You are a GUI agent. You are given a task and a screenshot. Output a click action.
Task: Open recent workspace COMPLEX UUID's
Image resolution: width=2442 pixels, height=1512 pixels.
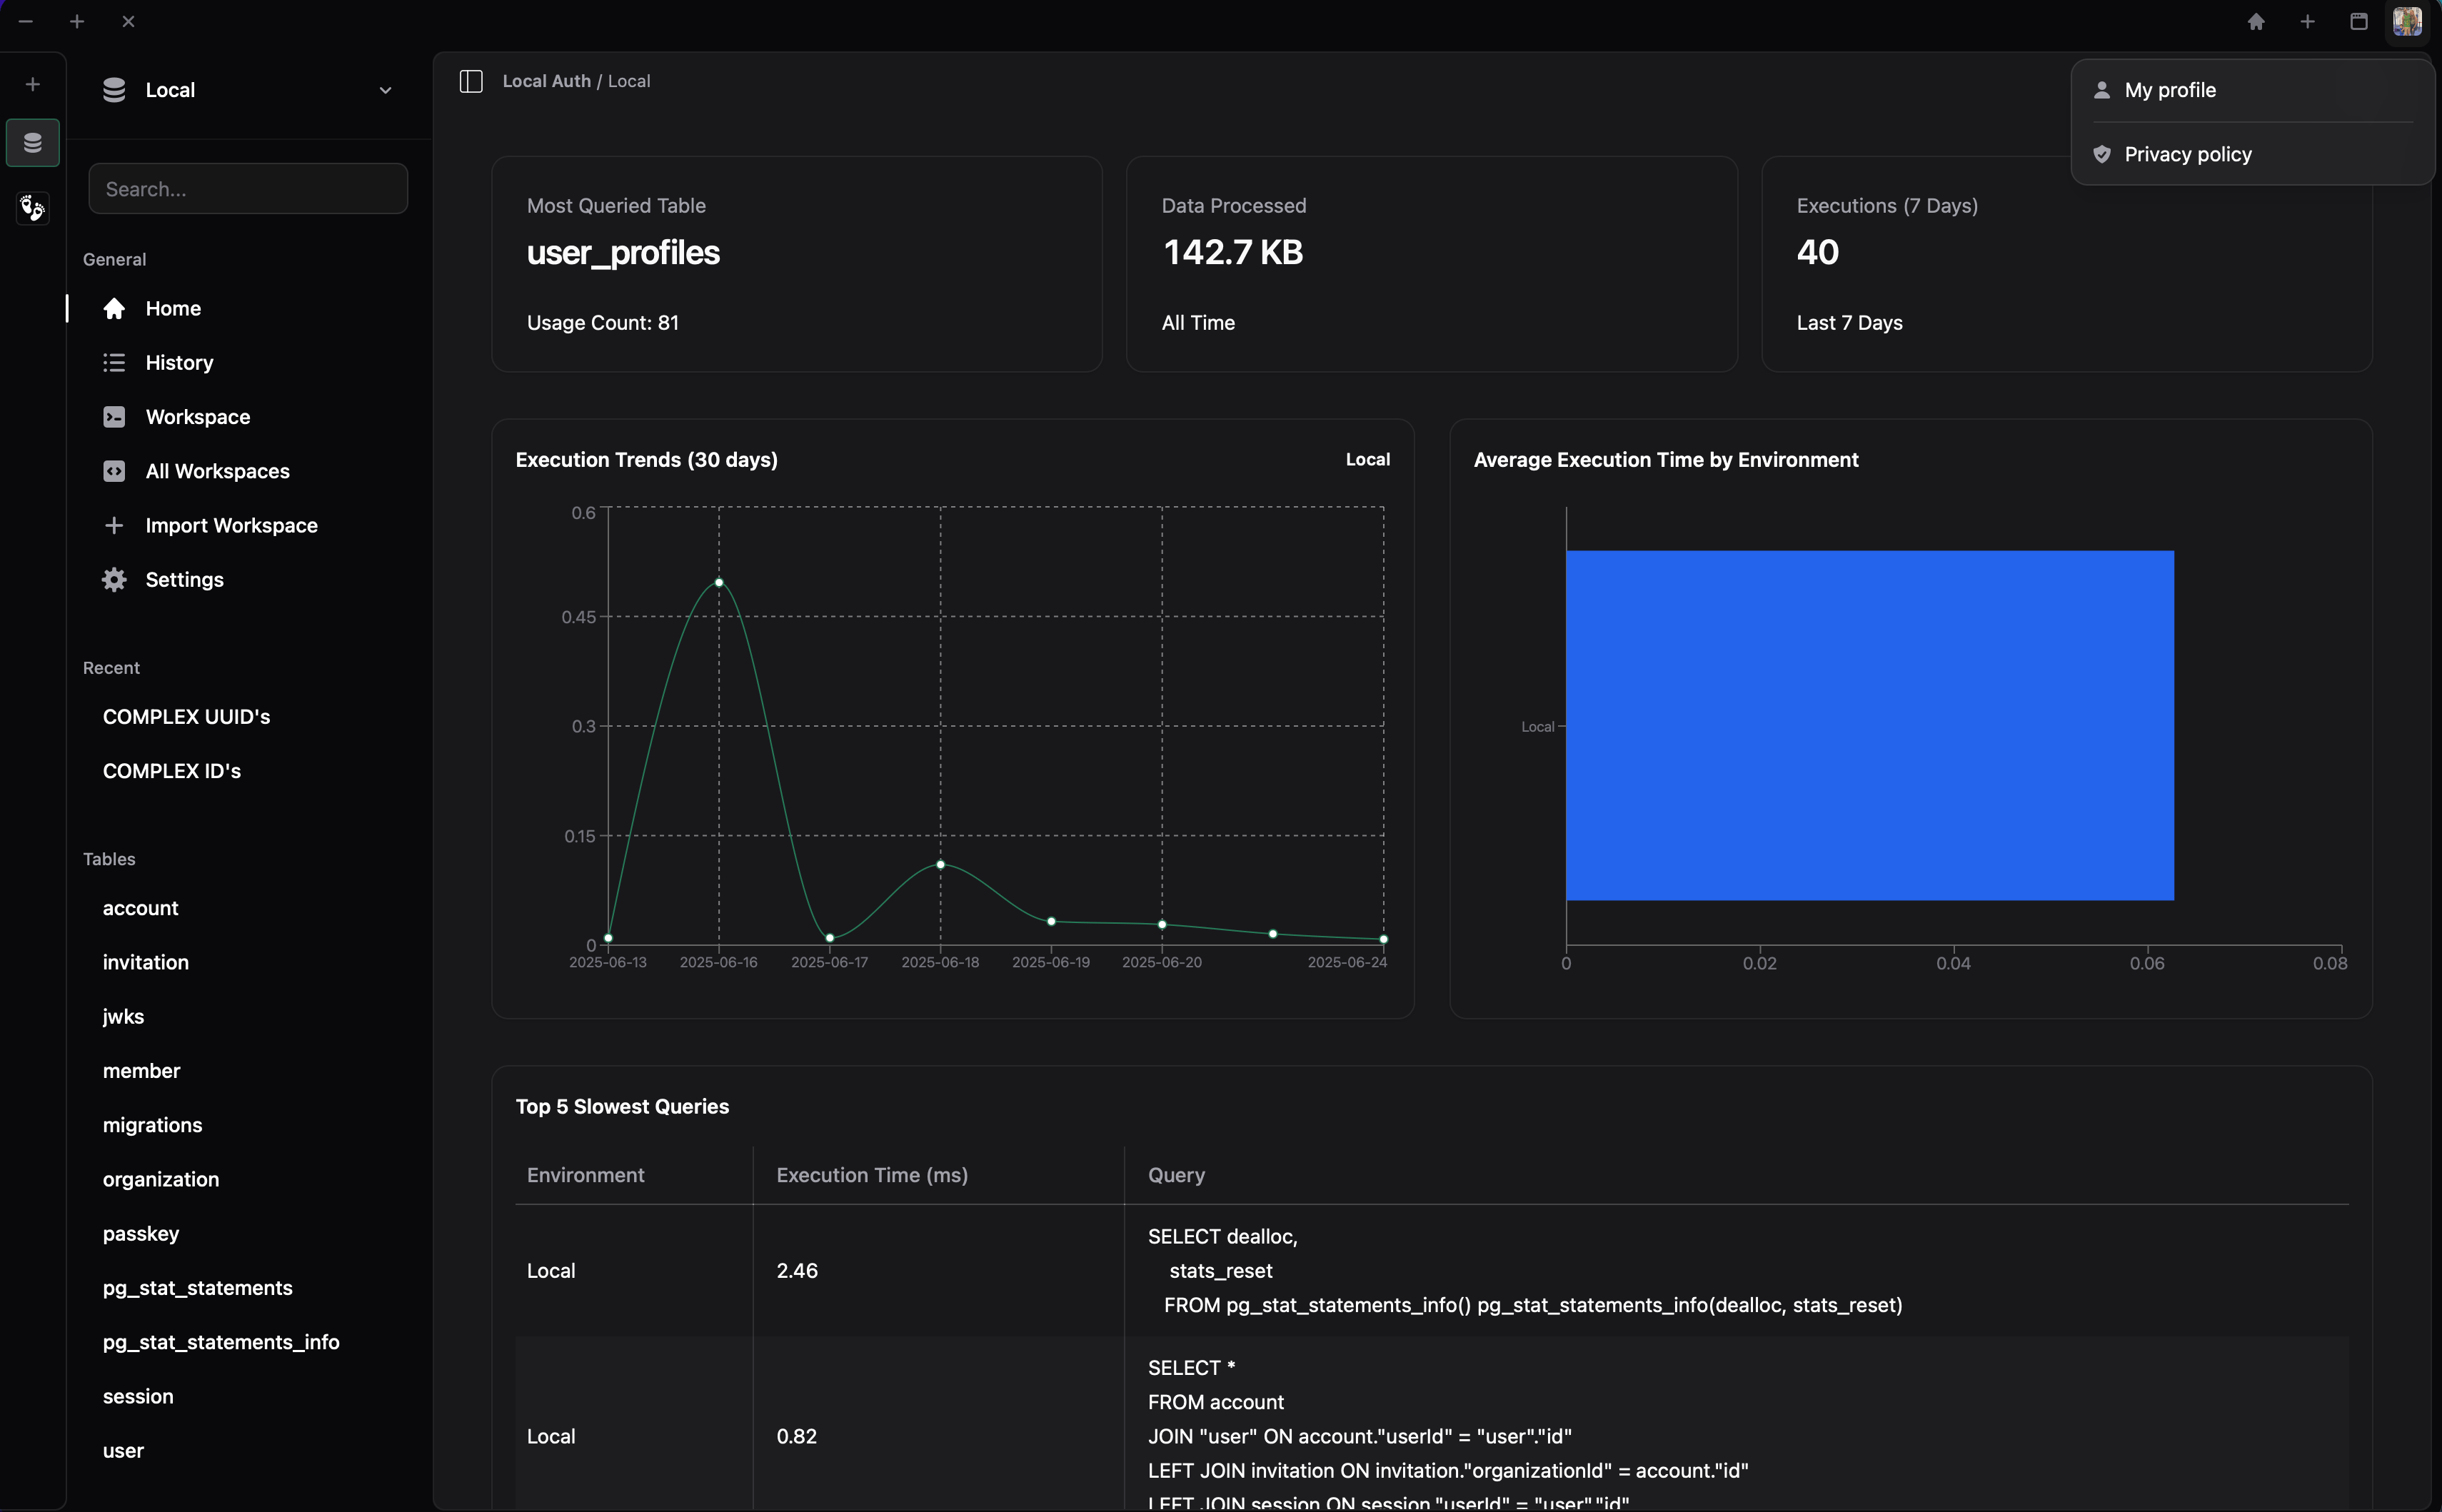(x=186, y=717)
